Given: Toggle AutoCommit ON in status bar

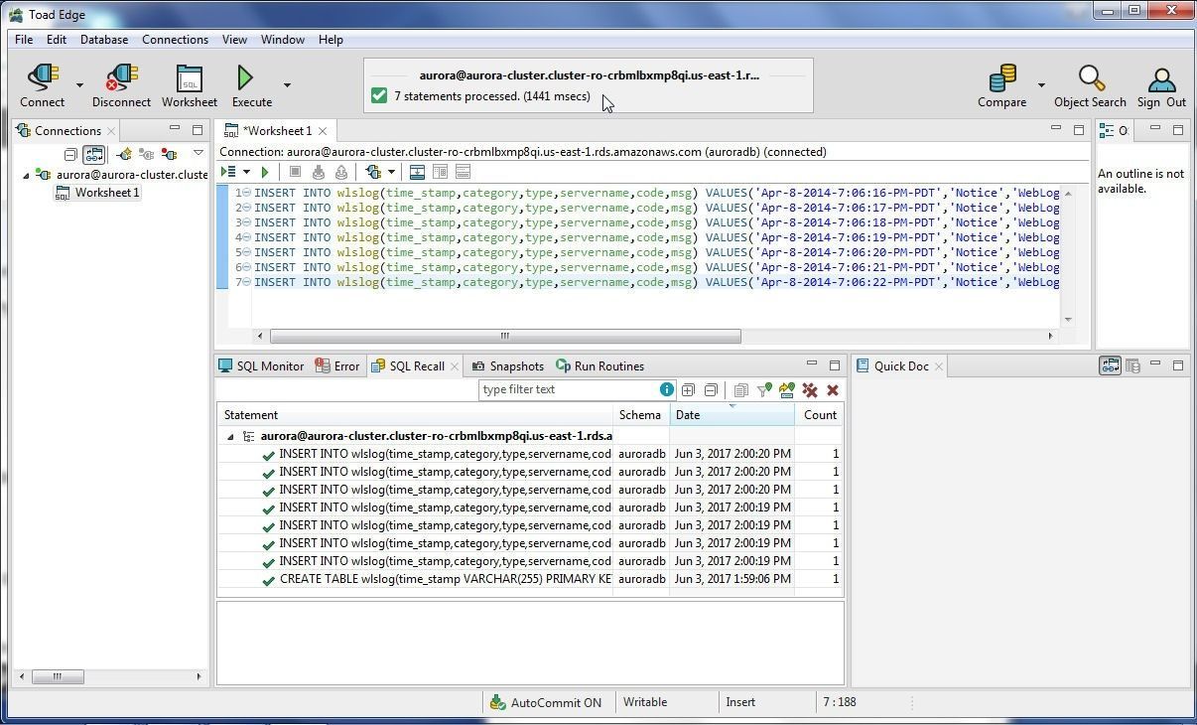Looking at the screenshot, I should tap(546, 702).
